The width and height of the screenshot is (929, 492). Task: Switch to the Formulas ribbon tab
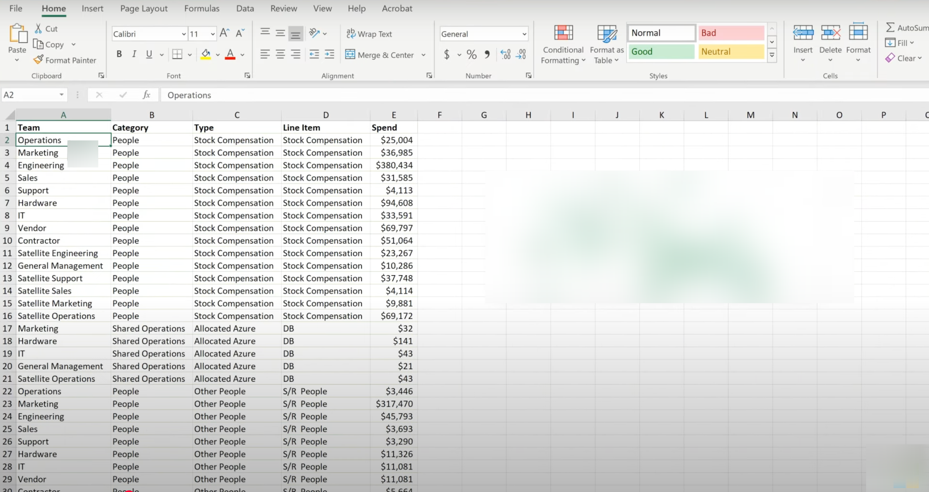[202, 8]
